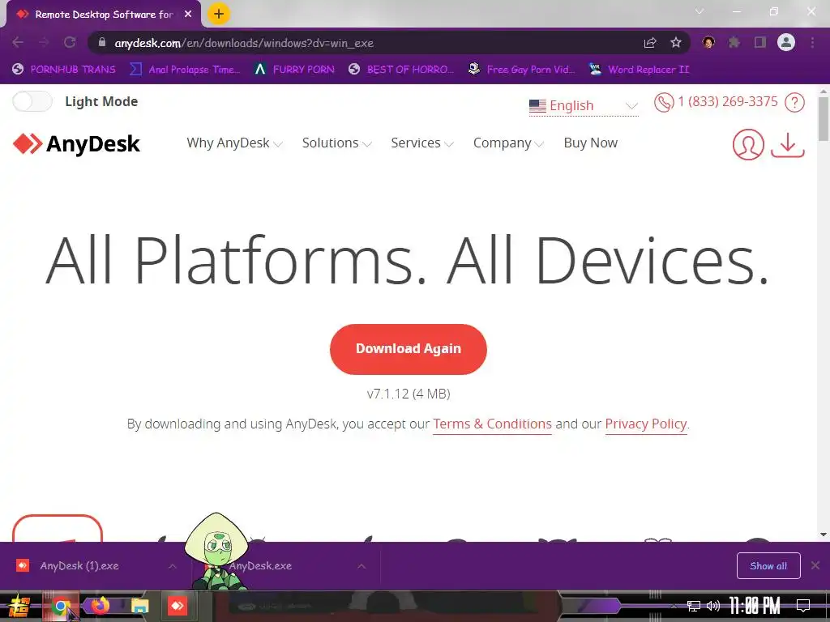Open File Explorer from the taskbar
Image resolution: width=830 pixels, height=622 pixels.
[139, 606]
